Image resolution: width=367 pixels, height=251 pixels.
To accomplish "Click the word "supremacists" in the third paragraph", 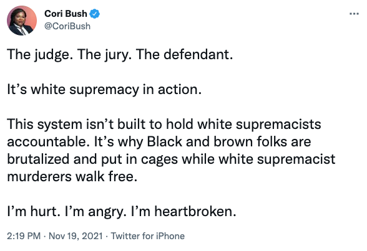I will [x=278, y=124].
